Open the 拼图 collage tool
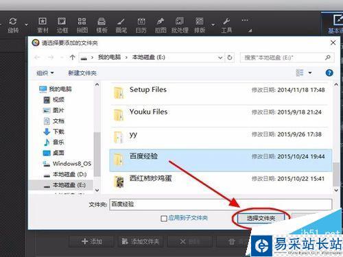Image resolution: width=343 pixels, height=257 pixels. pyautogui.click(x=82, y=25)
